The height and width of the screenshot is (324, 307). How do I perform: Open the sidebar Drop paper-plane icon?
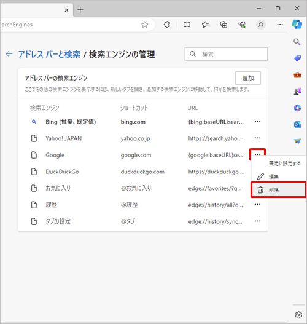(x=297, y=141)
